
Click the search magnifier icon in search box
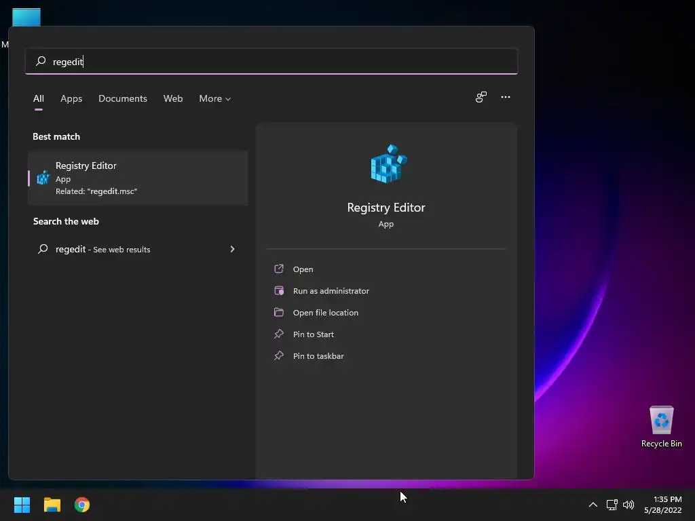[x=41, y=60]
